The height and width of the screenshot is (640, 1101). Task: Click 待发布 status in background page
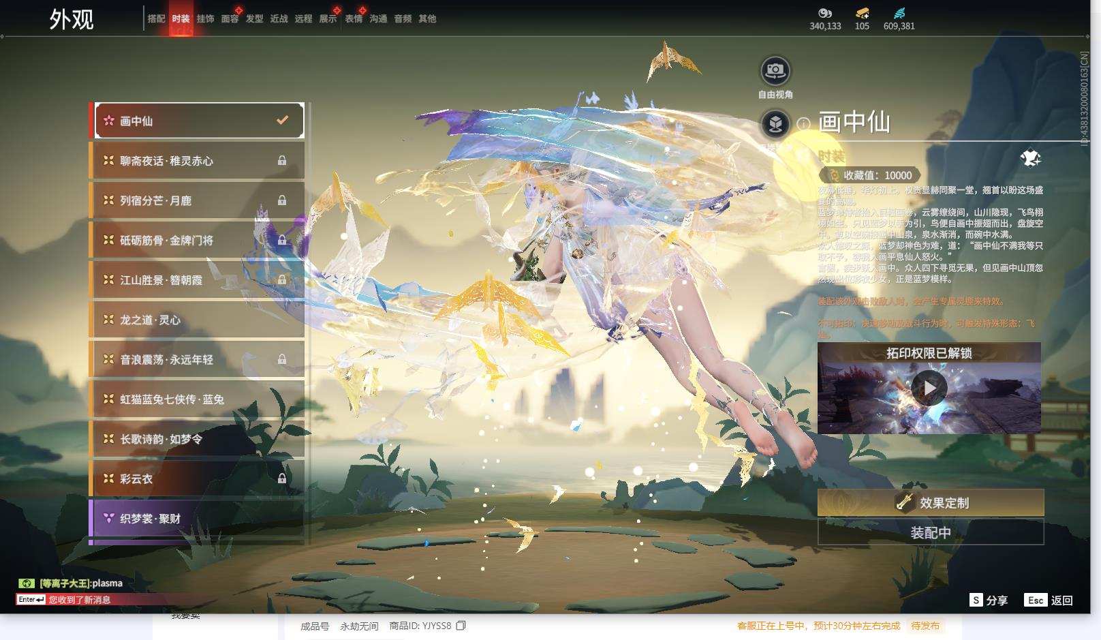coord(925,626)
